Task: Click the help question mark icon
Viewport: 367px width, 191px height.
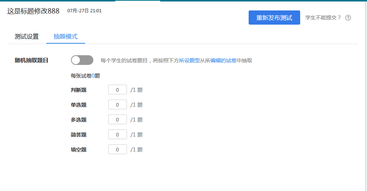Action: point(348,18)
